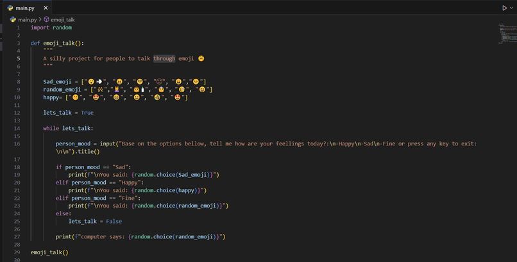Click 'while lets_talk:' loop statement
The image size is (517, 262).
coord(68,128)
